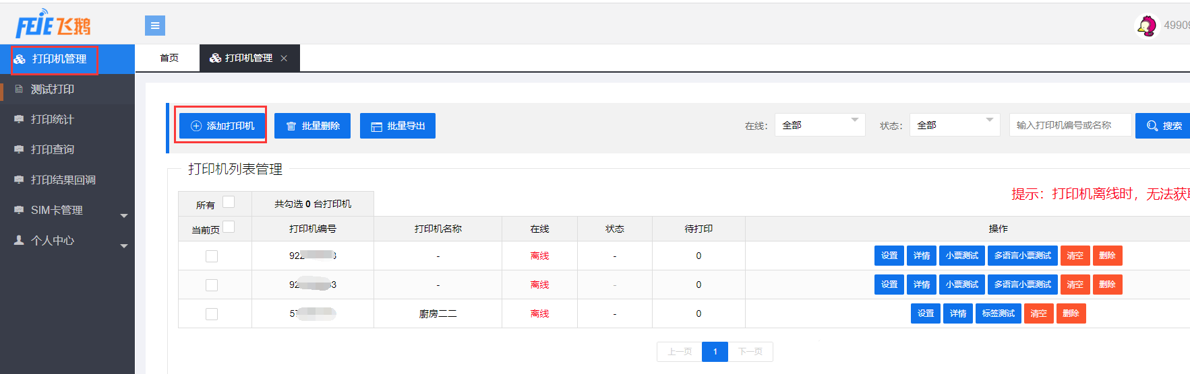1190x374 pixels.
Task: Click the 打印结果回调 sidebar icon
Action: [19, 180]
